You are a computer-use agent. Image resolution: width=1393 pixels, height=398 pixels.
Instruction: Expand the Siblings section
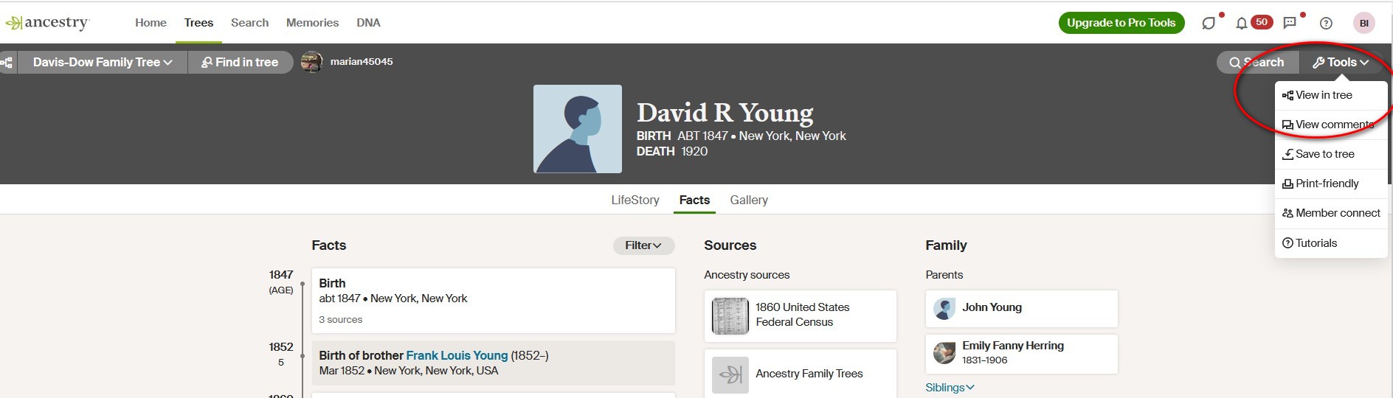pos(950,388)
